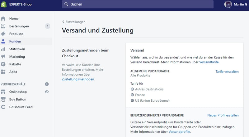The height and width of the screenshot is (137, 249).
Task: Click the Marketing megaphone icon
Action: (x=3, y=57)
